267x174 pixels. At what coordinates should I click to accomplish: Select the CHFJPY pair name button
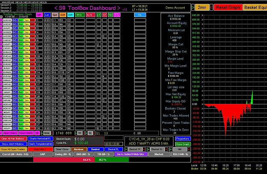coord(7,48)
